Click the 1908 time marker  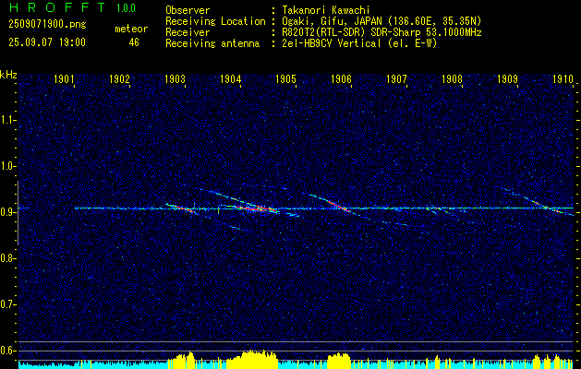tap(452, 78)
